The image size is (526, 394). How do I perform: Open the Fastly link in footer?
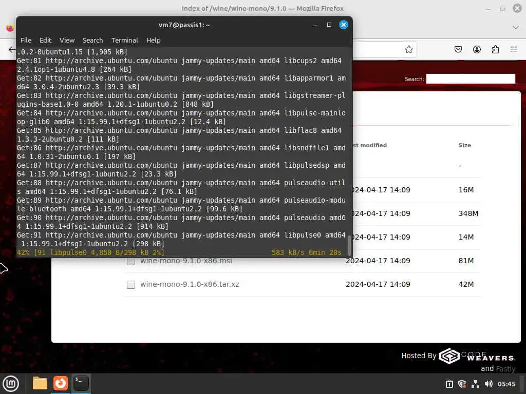pyautogui.click(x=505, y=368)
